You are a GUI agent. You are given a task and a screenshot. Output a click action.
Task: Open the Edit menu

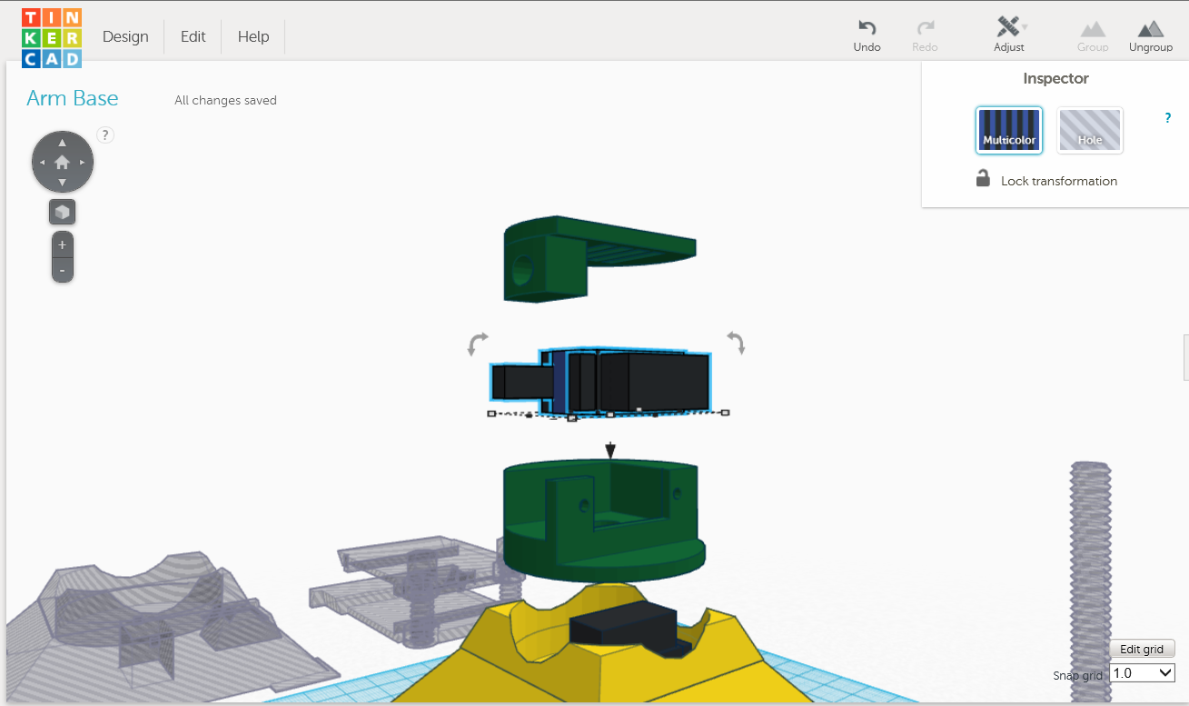click(x=193, y=36)
